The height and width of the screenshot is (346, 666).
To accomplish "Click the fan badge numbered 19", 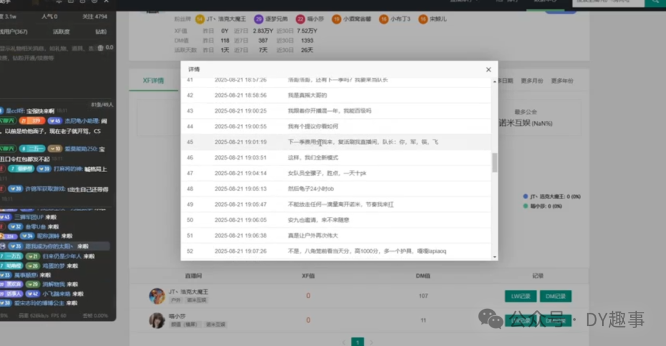I will click(337, 19).
